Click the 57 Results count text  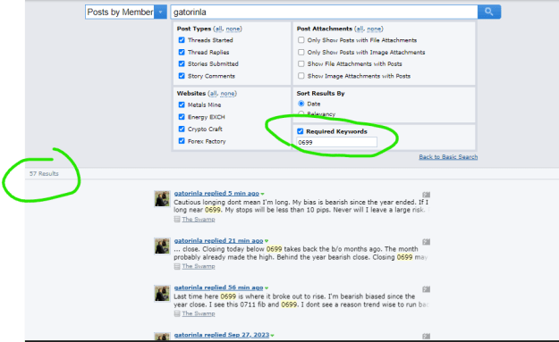pos(44,173)
